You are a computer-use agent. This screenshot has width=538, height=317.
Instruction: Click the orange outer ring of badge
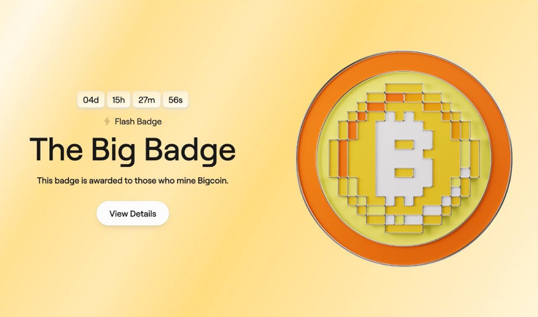404,62
